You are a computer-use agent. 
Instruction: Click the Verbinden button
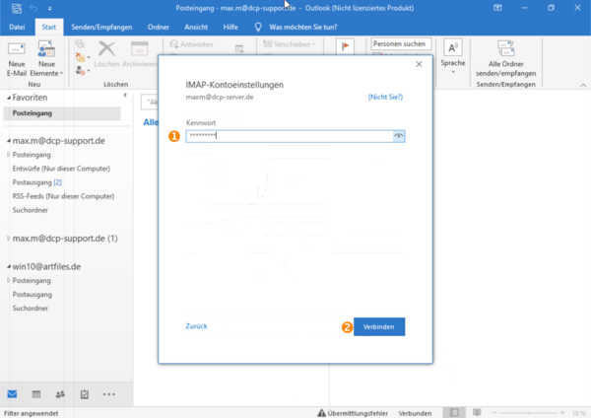point(379,326)
